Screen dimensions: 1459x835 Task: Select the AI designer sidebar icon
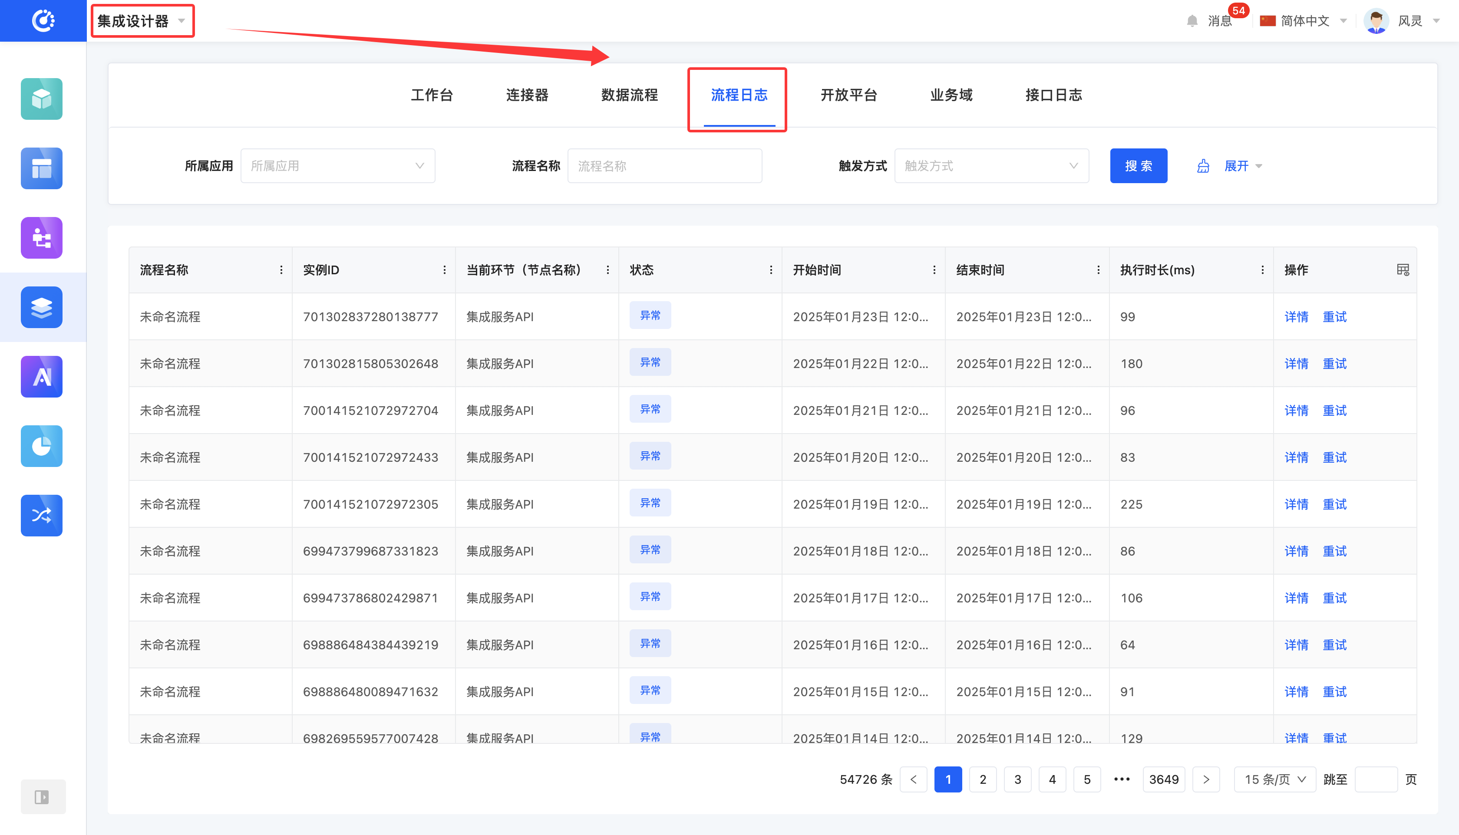tap(41, 377)
